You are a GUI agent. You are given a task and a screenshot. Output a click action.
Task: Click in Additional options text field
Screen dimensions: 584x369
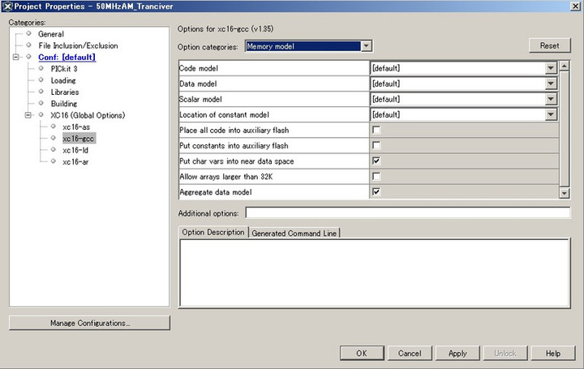tap(407, 213)
